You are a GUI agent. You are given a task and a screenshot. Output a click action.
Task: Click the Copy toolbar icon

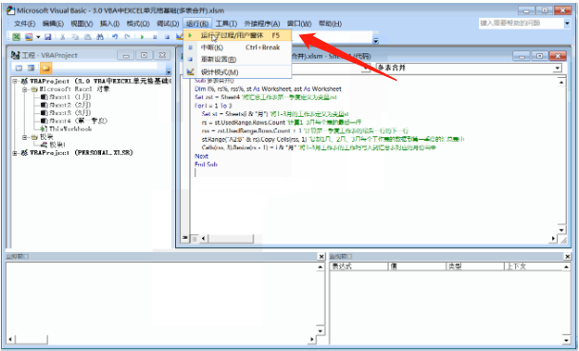75,36
